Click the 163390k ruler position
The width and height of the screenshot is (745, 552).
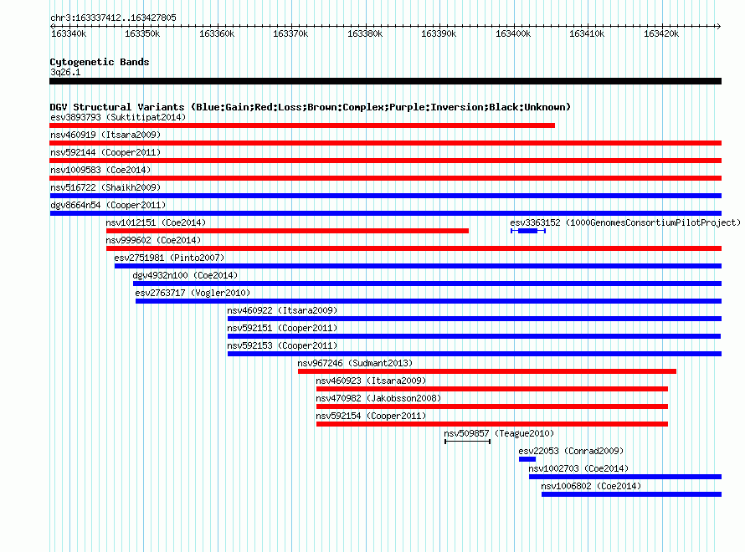point(439,33)
